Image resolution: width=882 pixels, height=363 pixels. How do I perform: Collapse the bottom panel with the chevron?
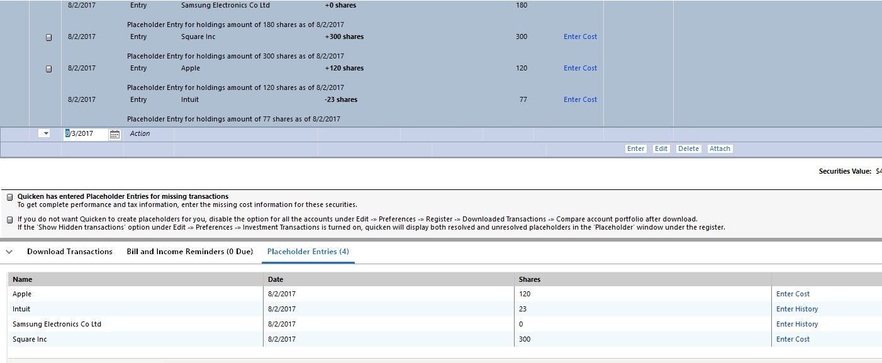[9, 252]
